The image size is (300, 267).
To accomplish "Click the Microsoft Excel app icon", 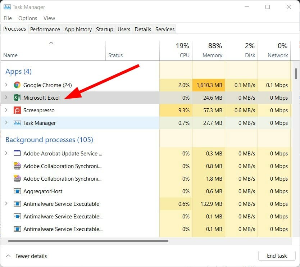I will (x=17, y=98).
